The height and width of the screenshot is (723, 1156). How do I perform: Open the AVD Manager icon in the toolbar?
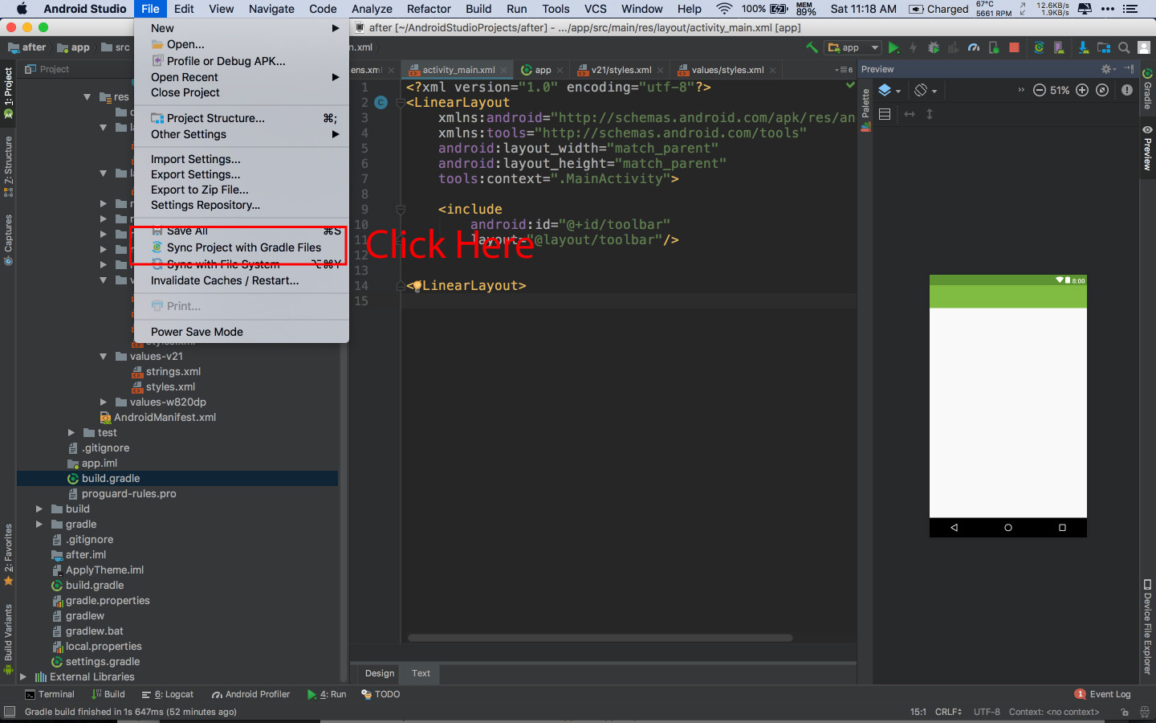coord(1059,47)
